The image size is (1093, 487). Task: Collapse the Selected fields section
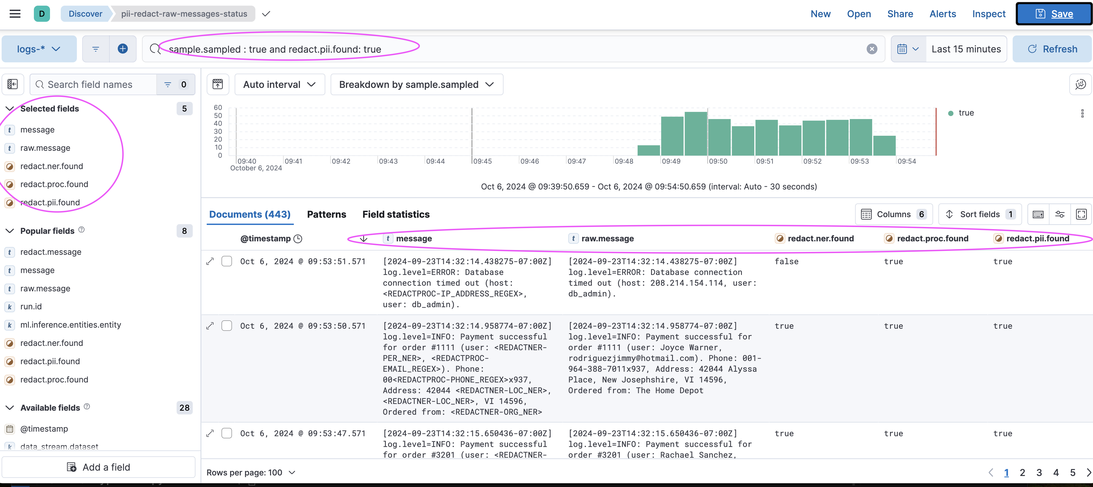pos(9,109)
